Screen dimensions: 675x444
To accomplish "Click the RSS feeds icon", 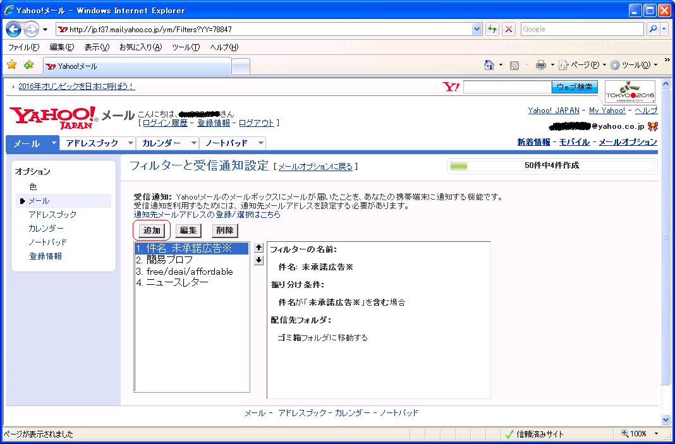I will [514, 66].
